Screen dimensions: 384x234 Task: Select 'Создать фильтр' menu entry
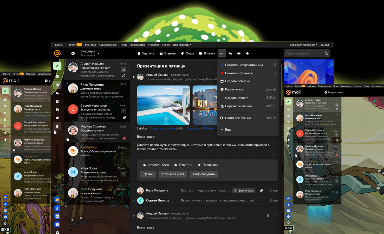pos(248,98)
